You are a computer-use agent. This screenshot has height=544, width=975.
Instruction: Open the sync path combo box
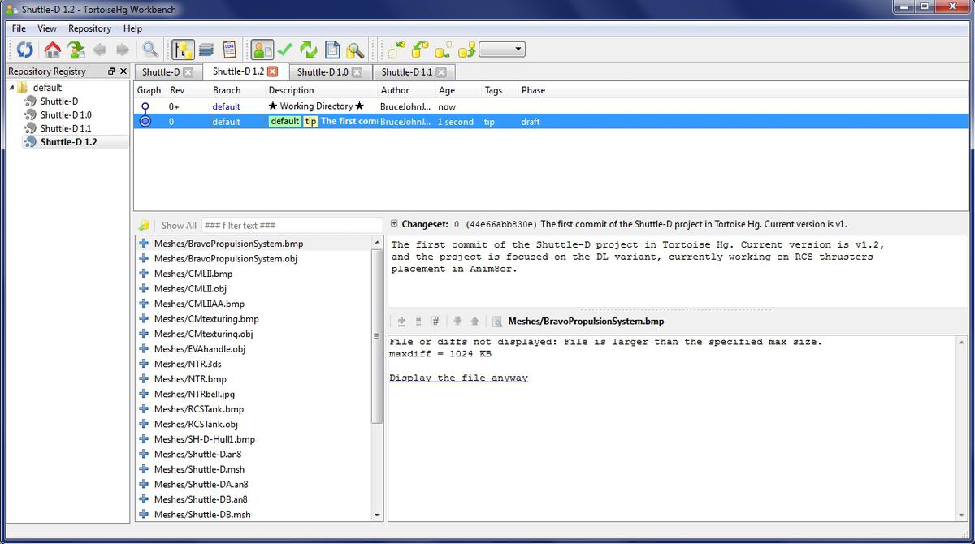click(502, 50)
